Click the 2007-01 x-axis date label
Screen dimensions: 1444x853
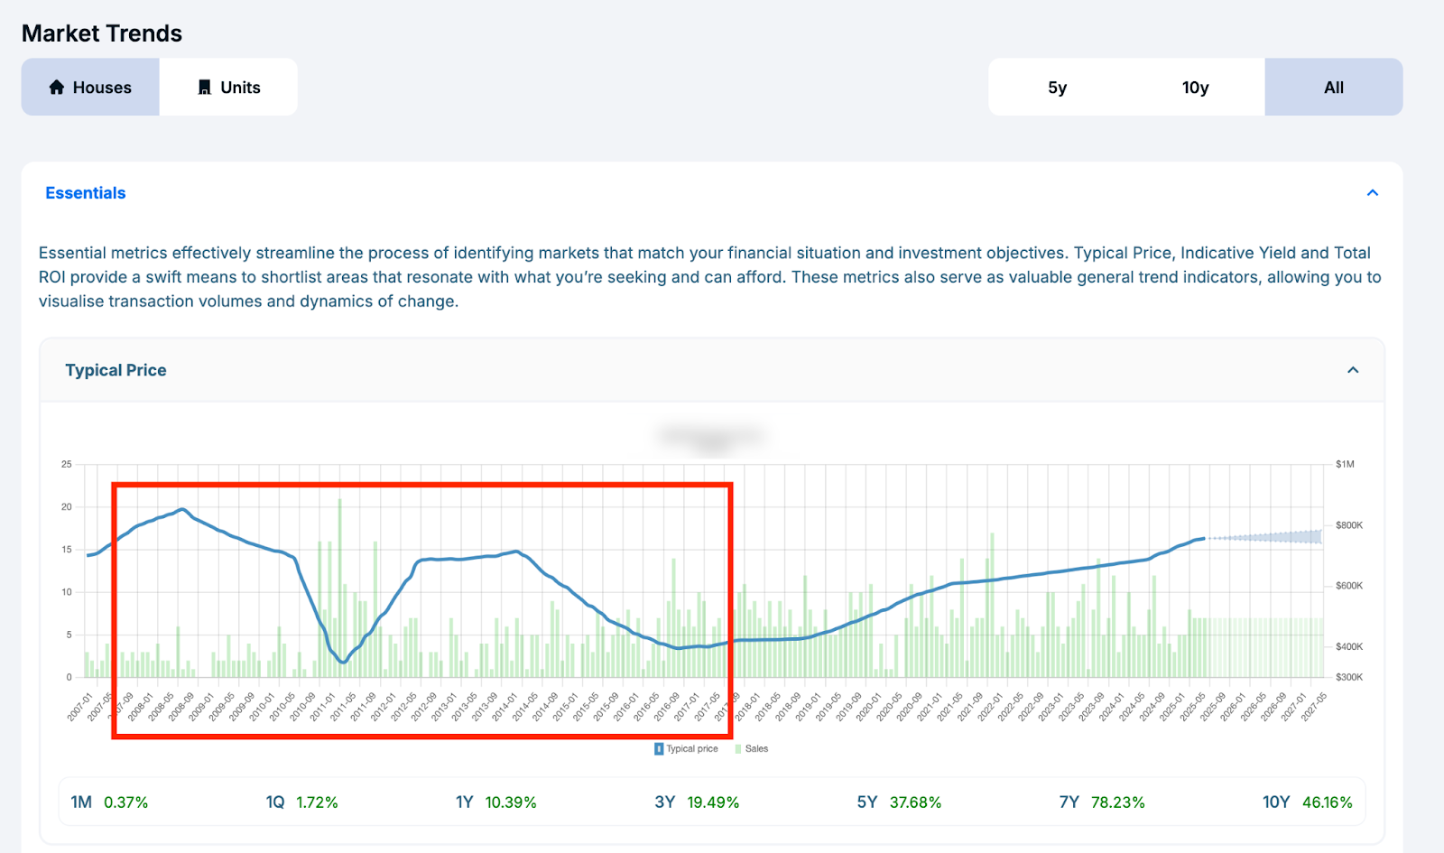click(79, 707)
